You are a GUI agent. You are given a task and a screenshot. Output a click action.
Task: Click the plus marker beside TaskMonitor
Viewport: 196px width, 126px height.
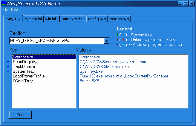[8, 66]
